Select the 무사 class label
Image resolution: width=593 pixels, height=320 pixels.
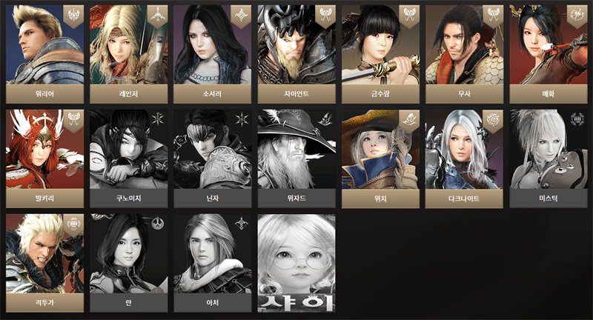465,93
